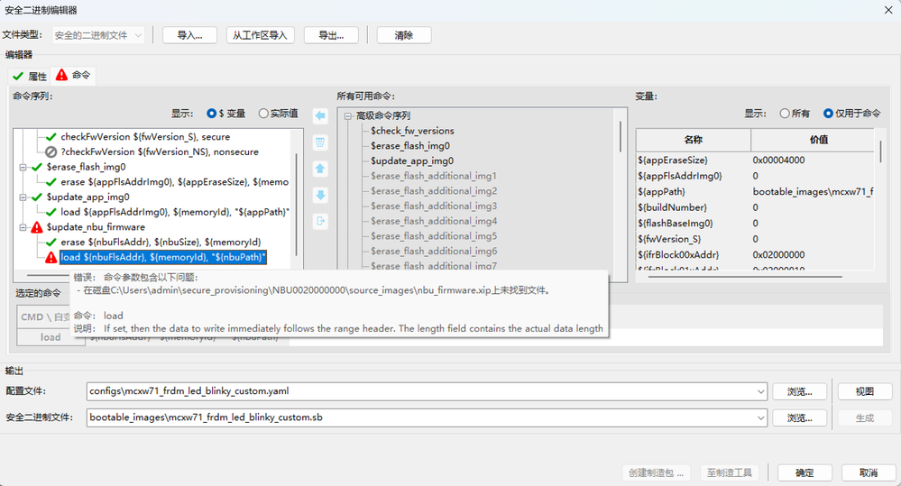Click the 视图 button
Image resolution: width=901 pixels, height=486 pixels.
pos(865,391)
